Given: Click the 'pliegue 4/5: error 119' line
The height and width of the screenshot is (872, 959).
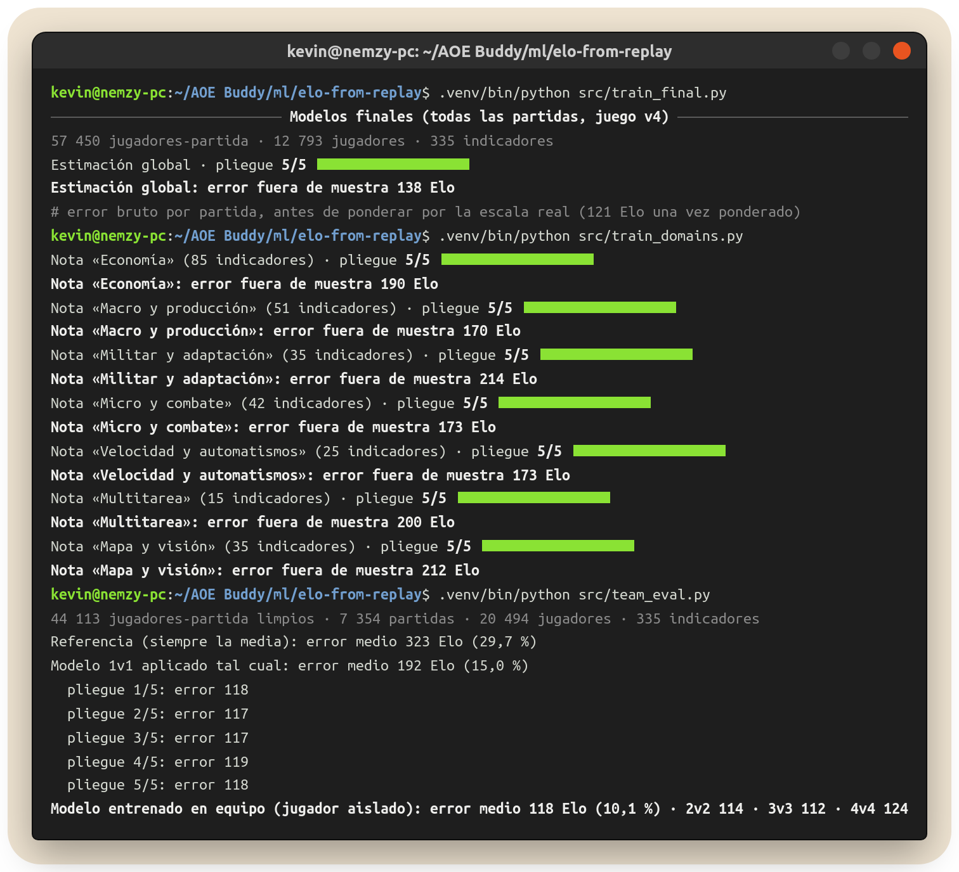Looking at the screenshot, I should (x=158, y=762).
